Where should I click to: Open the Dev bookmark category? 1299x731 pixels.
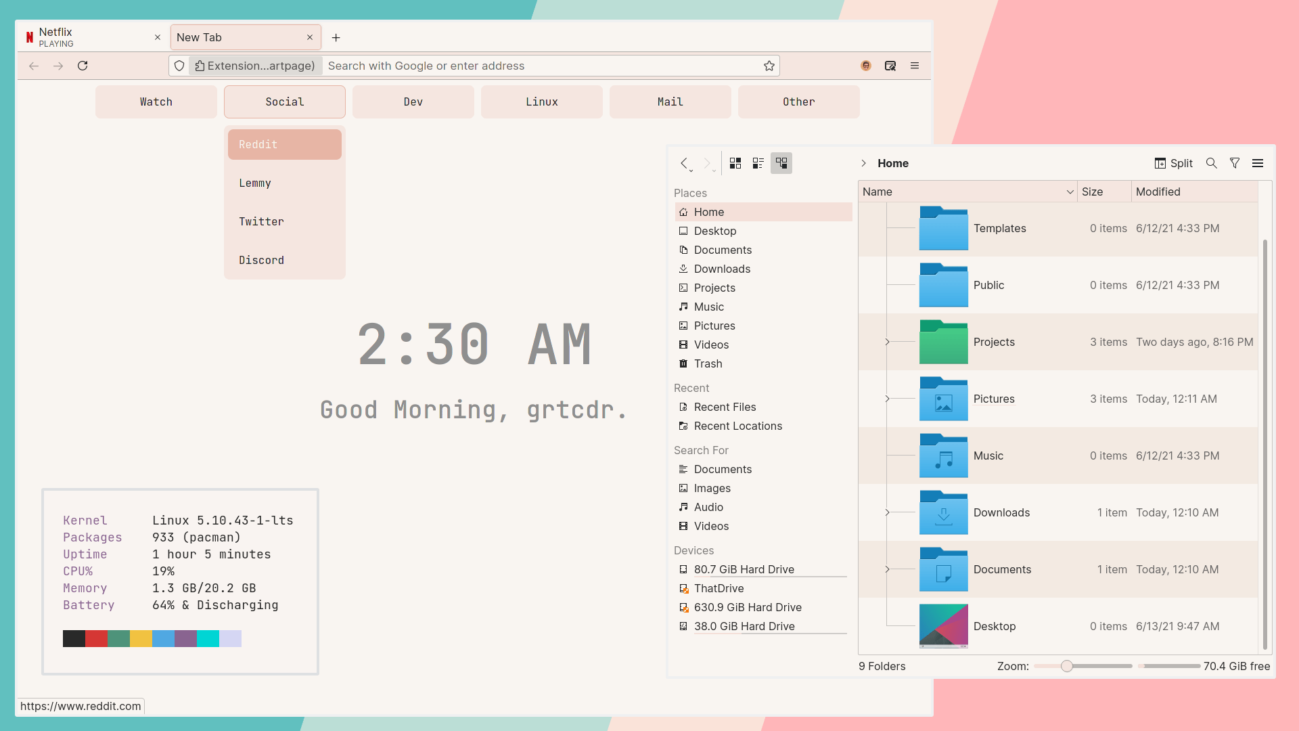413,102
